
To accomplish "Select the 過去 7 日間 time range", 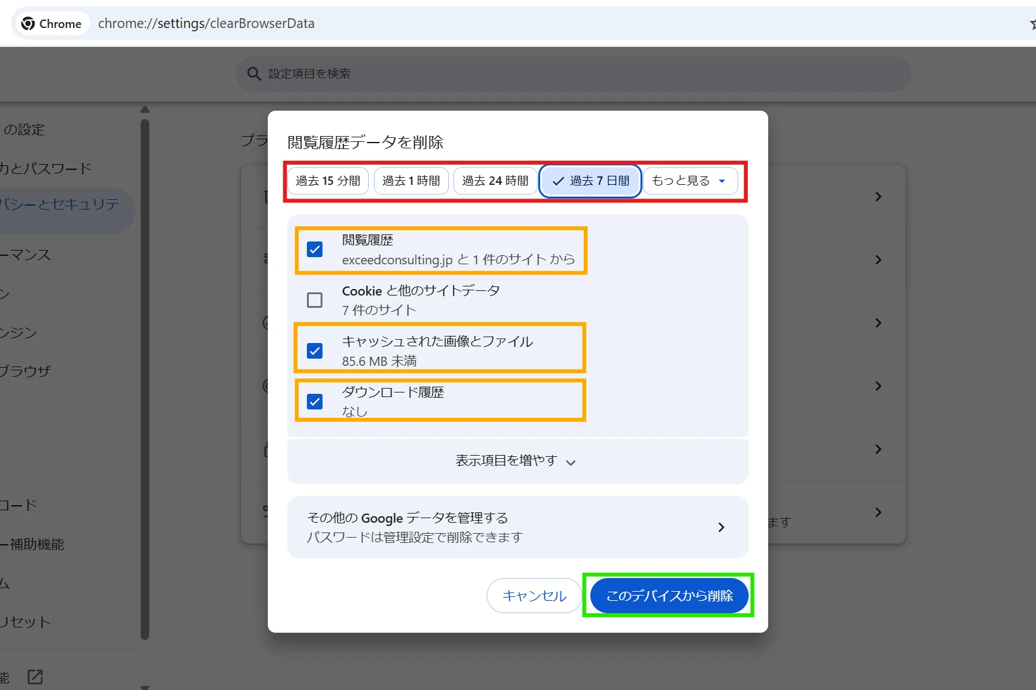I will tap(590, 181).
